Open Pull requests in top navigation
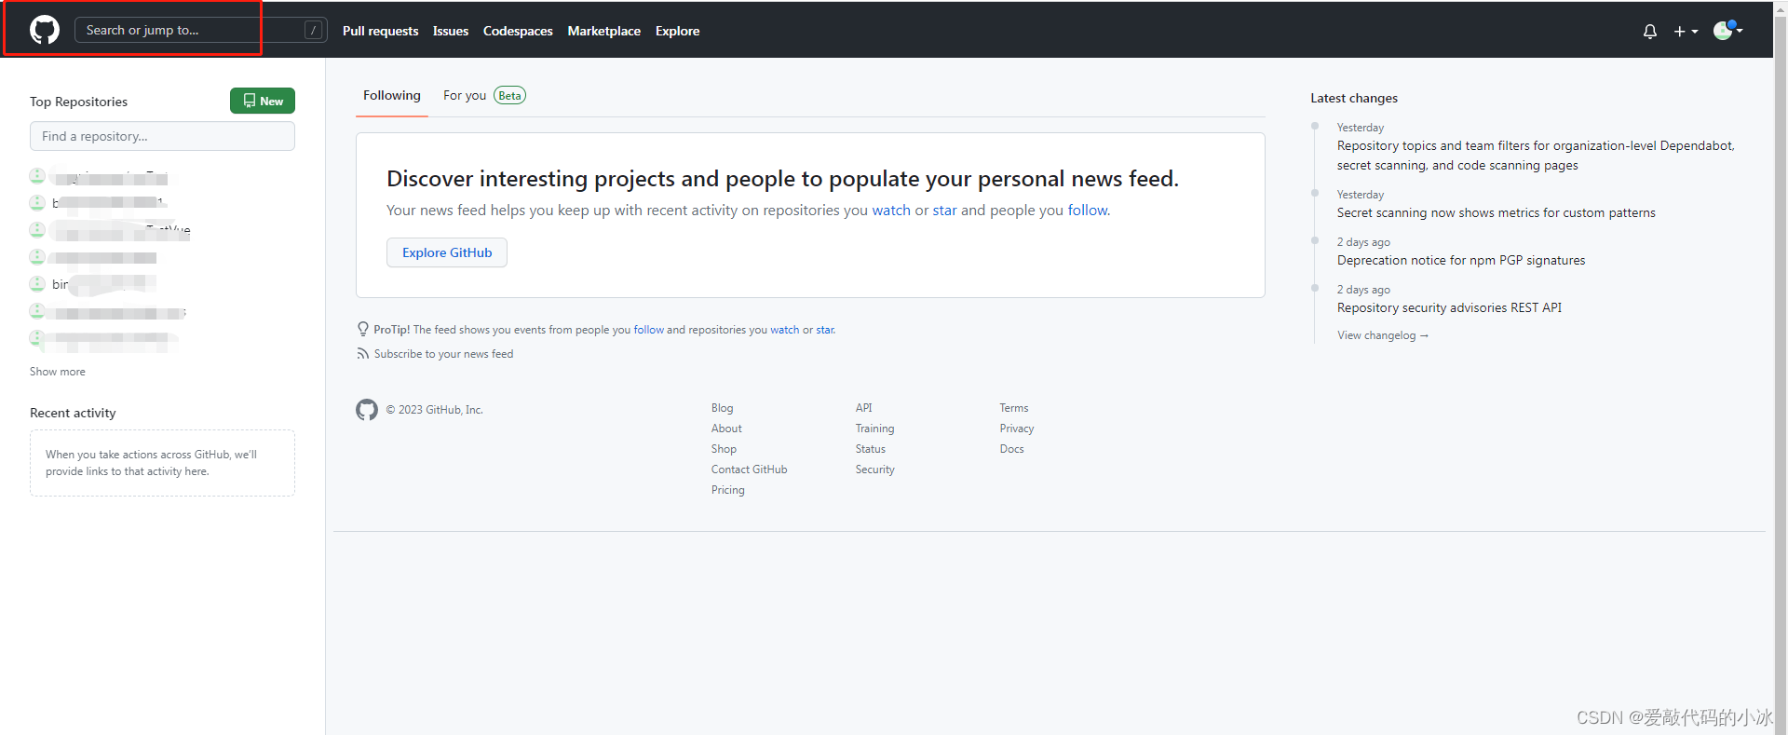Image resolution: width=1788 pixels, height=735 pixels. pos(381,31)
